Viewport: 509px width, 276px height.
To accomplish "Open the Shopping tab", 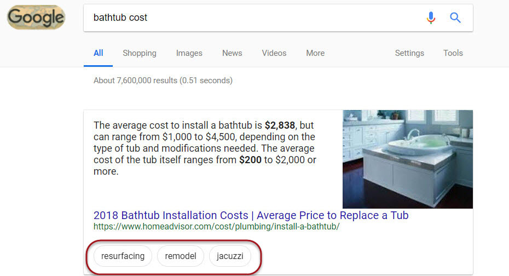I will point(140,53).
